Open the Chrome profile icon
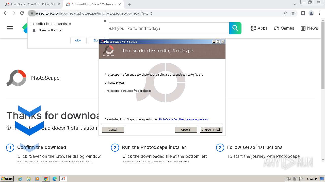The image size is (325, 182). (x=311, y=13)
